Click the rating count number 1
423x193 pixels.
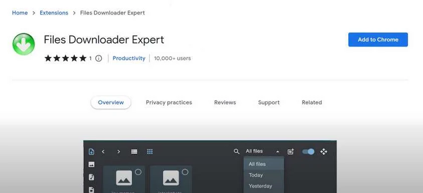tap(90, 58)
